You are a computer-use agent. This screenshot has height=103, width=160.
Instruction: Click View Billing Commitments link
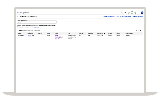point(124,17)
